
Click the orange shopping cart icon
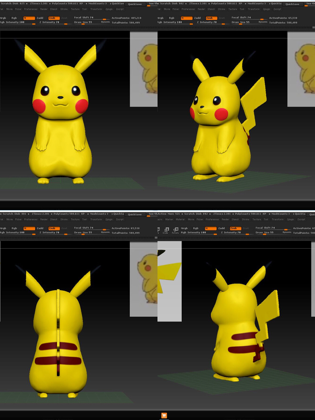click(x=164, y=416)
